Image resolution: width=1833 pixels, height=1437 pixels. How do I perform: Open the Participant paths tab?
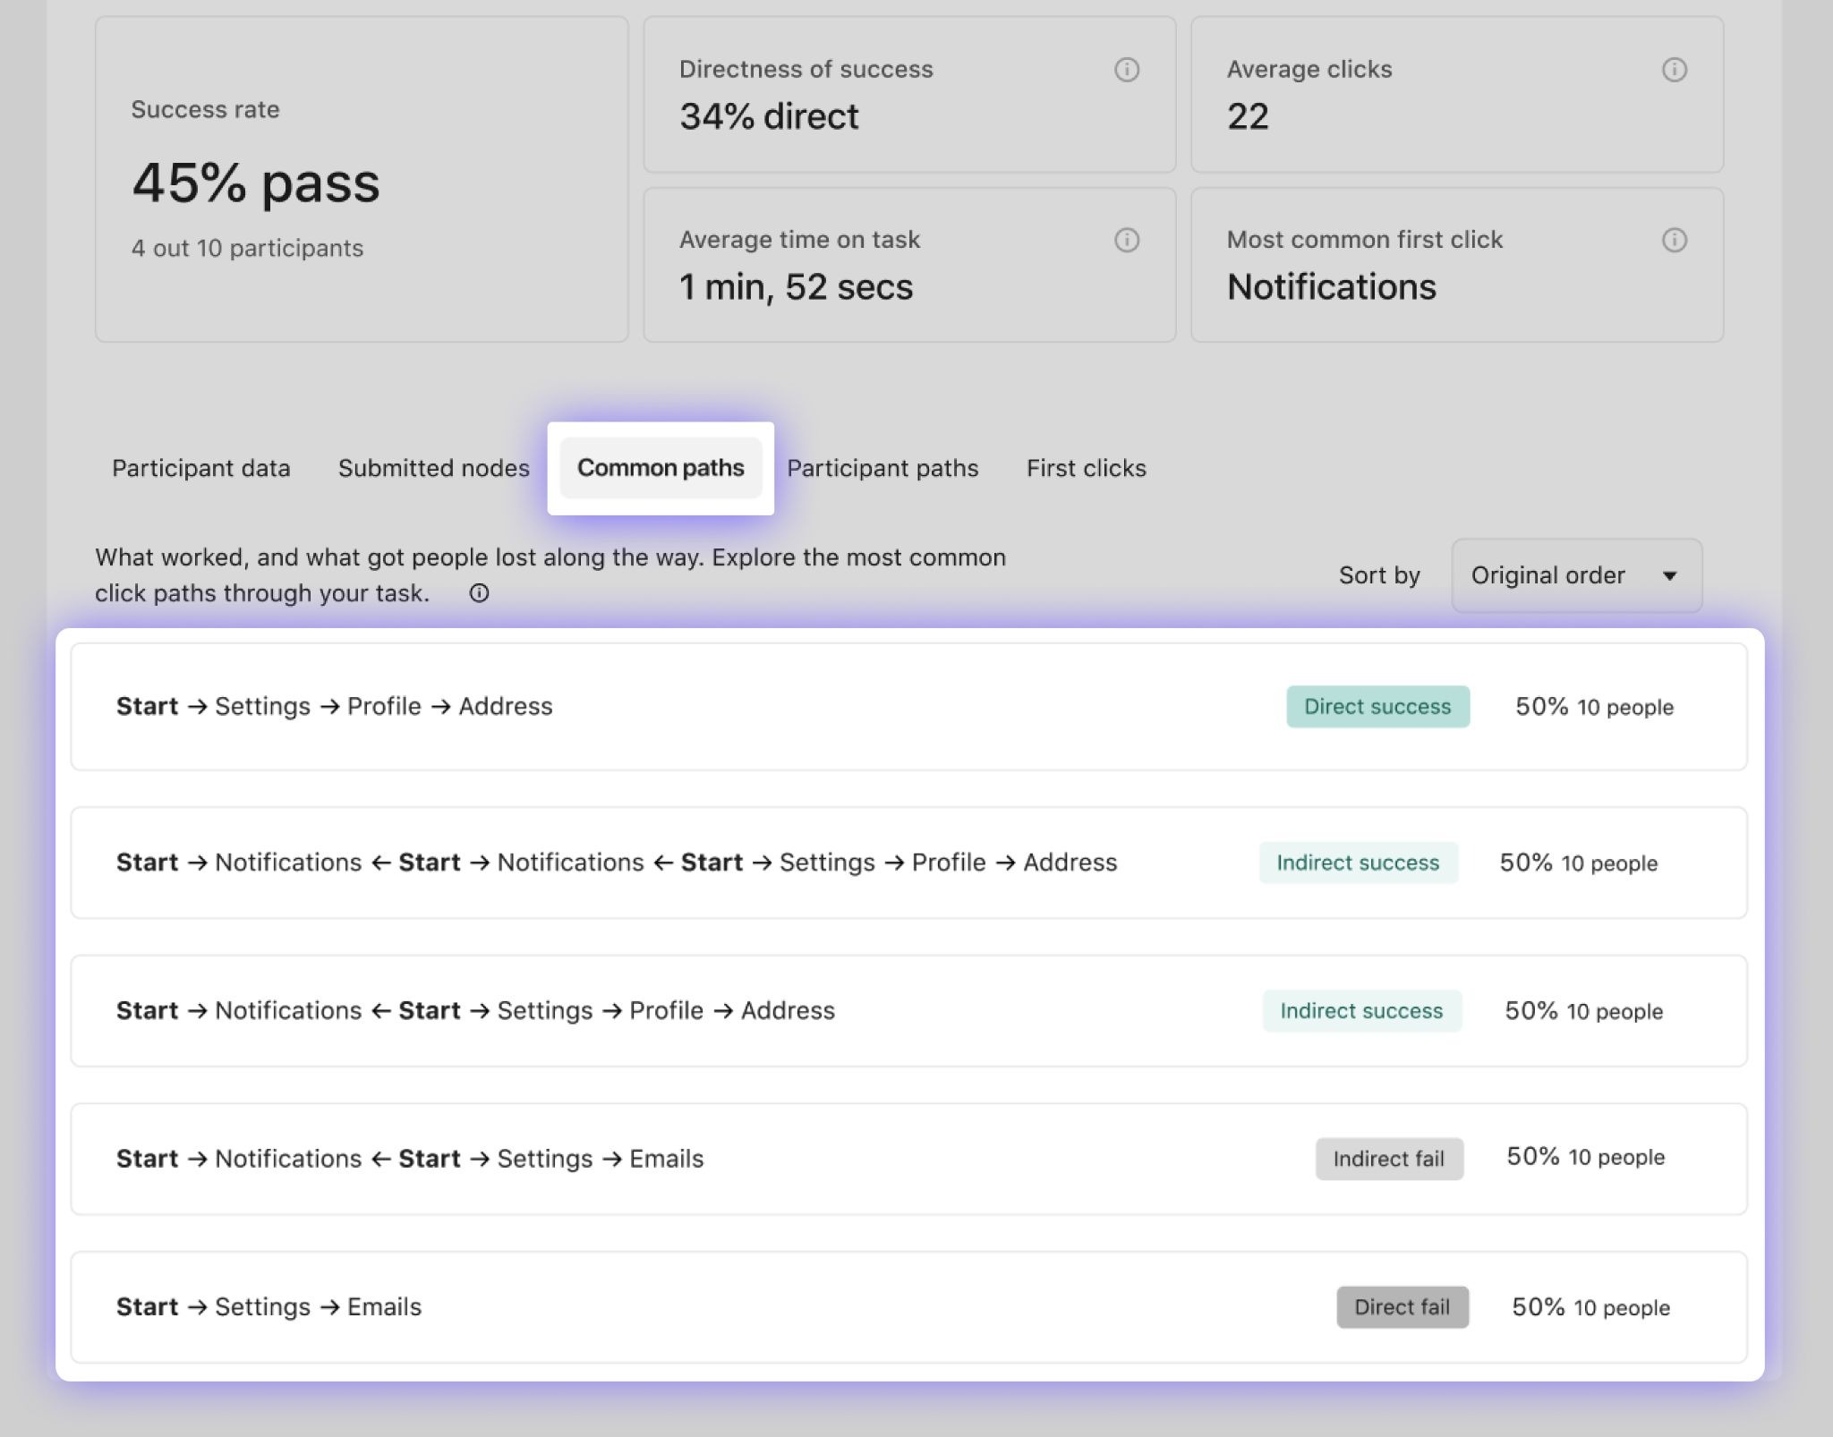click(x=882, y=468)
